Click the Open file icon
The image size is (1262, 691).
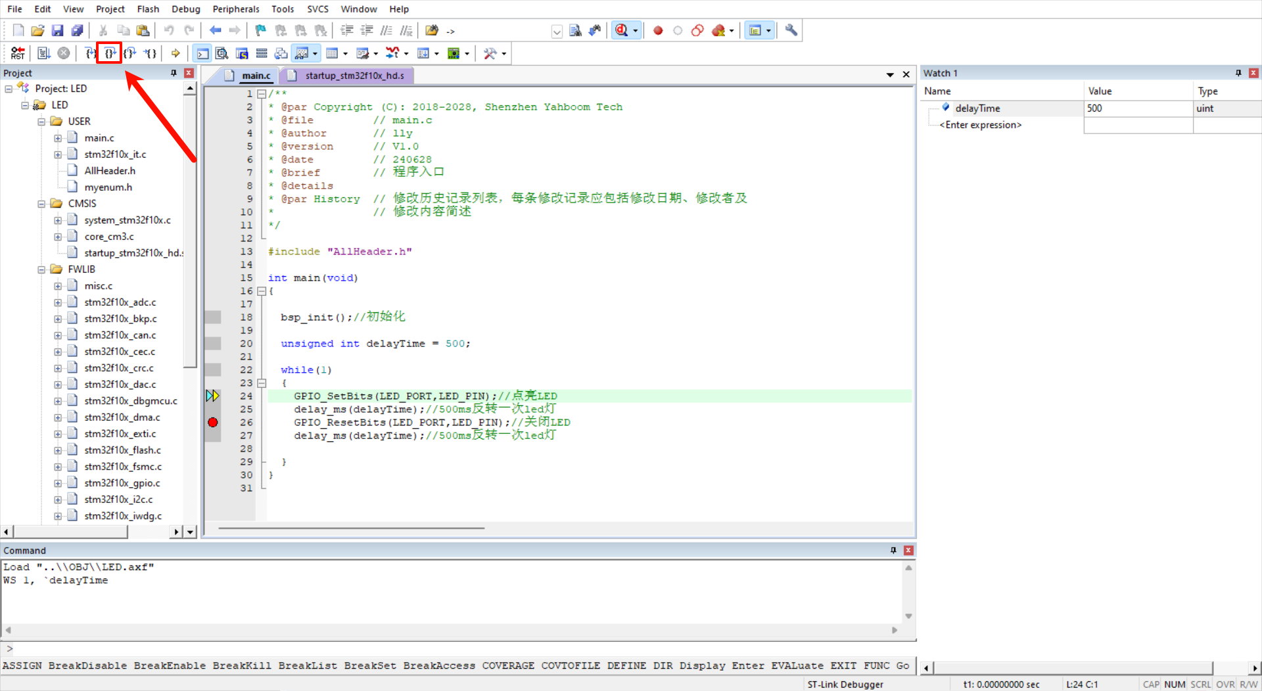pyautogui.click(x=38, y=30)
